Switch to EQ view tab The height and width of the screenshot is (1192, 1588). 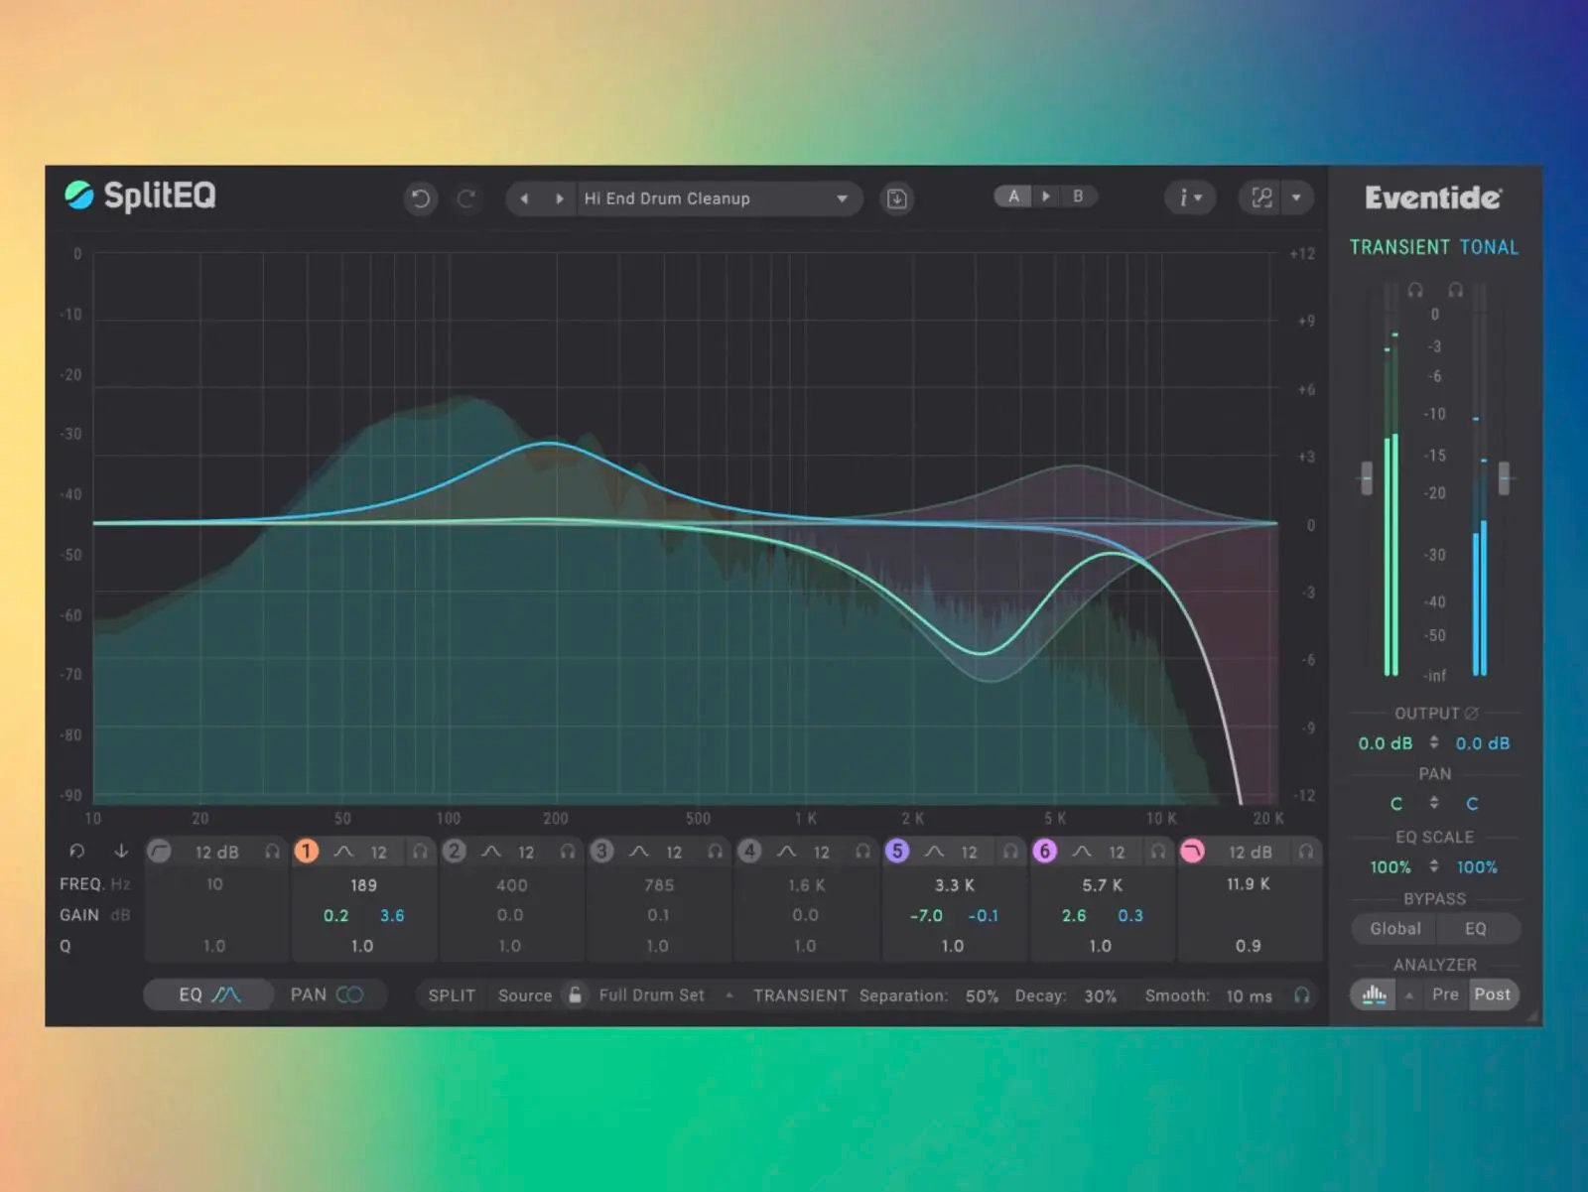pyautogui.click(x=208, y=994)
